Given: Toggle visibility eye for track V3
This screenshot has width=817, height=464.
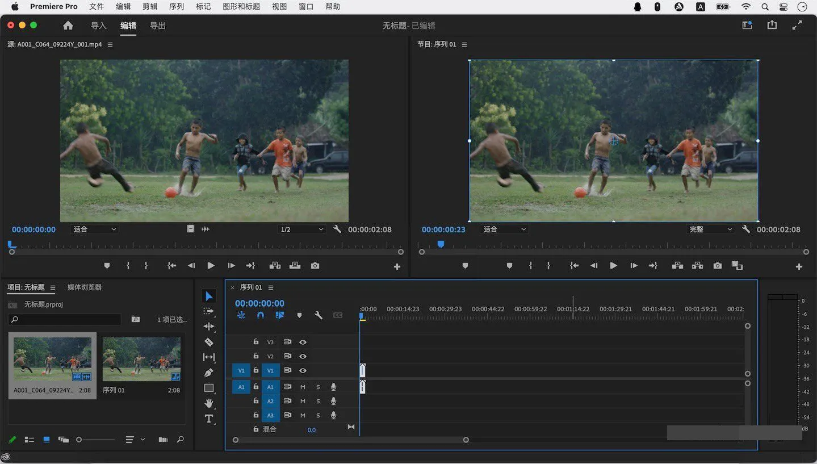Looking at the screenshot, I should 303,342.
